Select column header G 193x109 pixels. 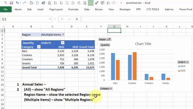pos(114,26)
